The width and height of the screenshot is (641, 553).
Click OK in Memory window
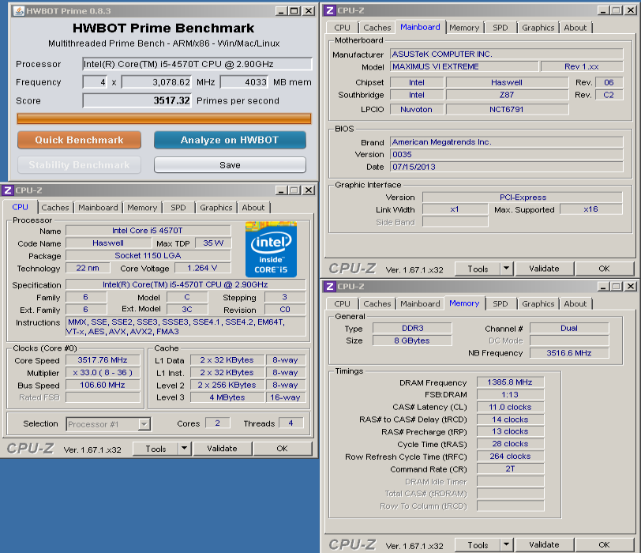coord(604,545)
